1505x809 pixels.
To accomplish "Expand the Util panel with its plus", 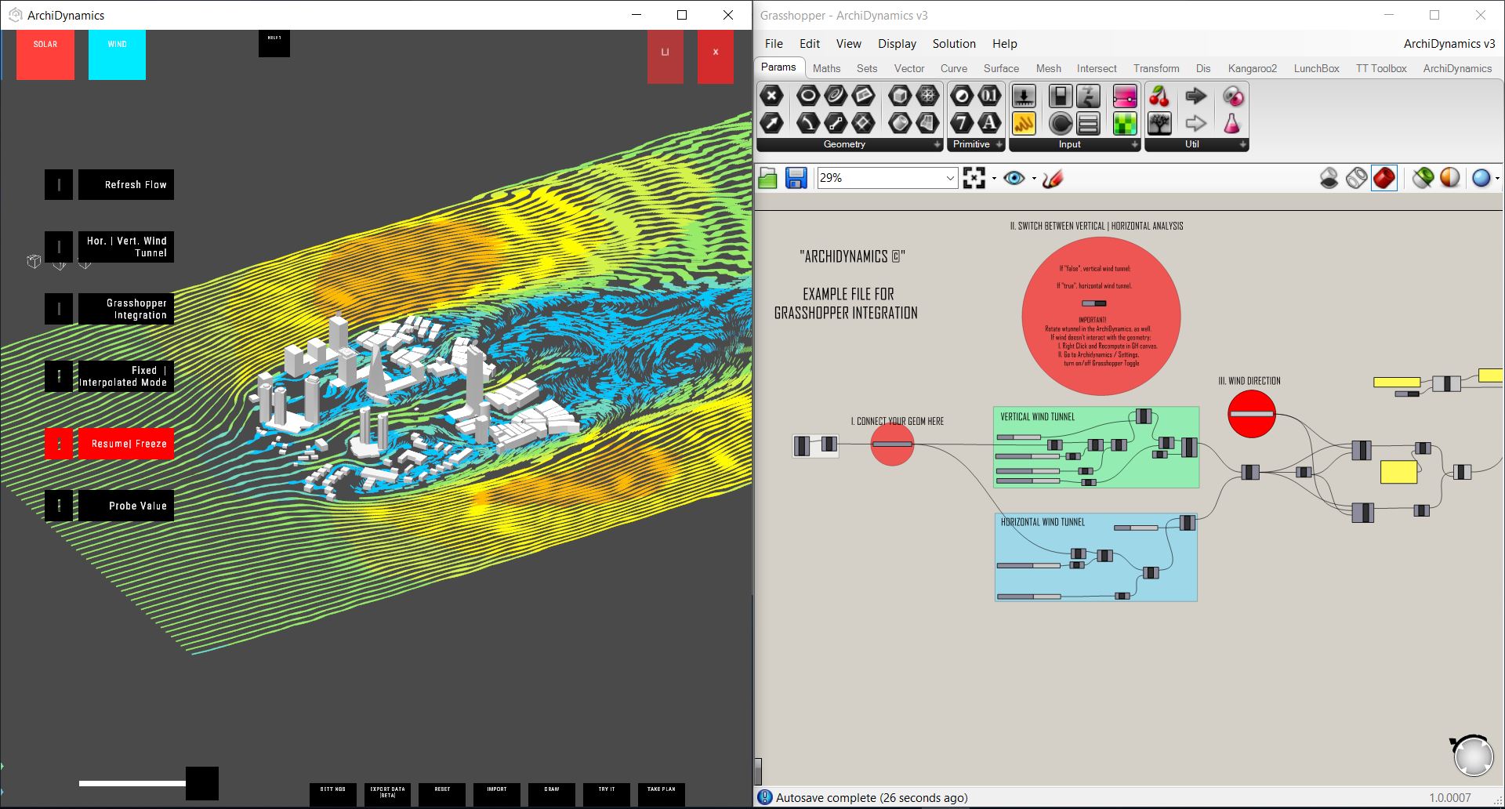I will coord(1243,145).
